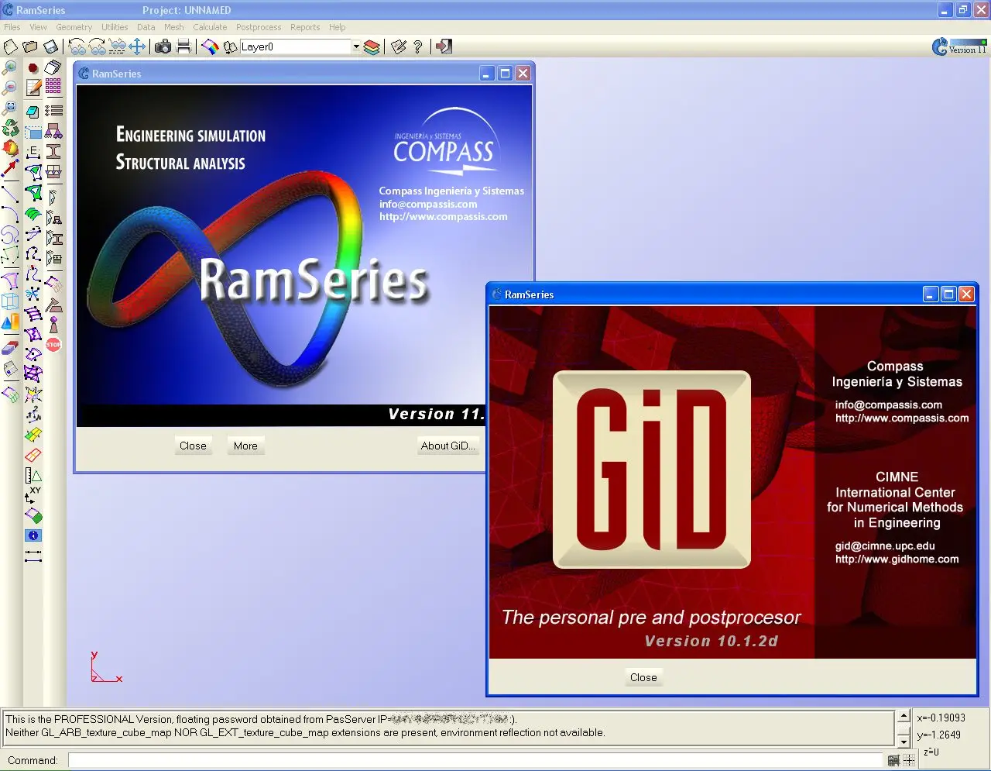Click the Layer0 layer name field
Screen dimensions: 991x771
point(295,46)
